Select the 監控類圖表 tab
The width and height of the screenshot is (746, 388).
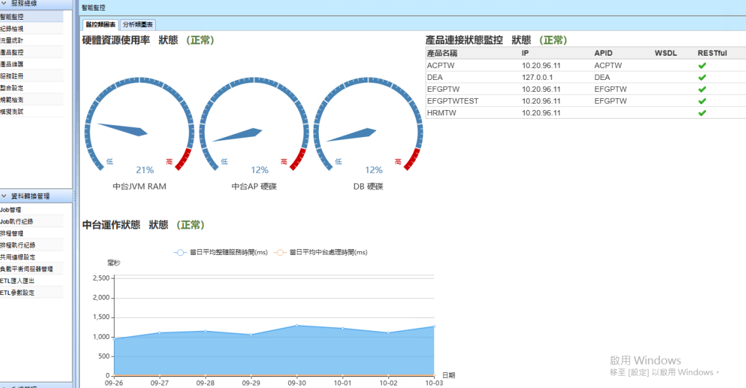100,25
